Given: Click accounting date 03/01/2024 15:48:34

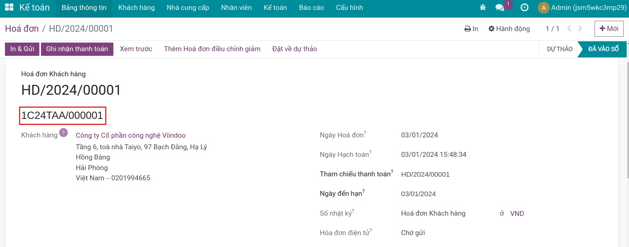Looking at the screenshot, I should pos(434,155).
